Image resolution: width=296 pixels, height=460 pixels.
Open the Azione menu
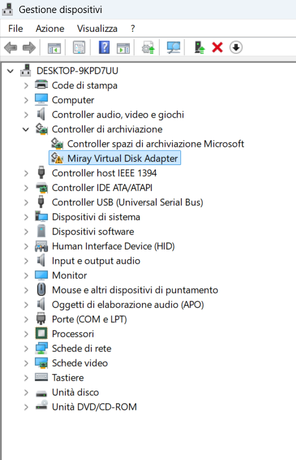point(50,29)
